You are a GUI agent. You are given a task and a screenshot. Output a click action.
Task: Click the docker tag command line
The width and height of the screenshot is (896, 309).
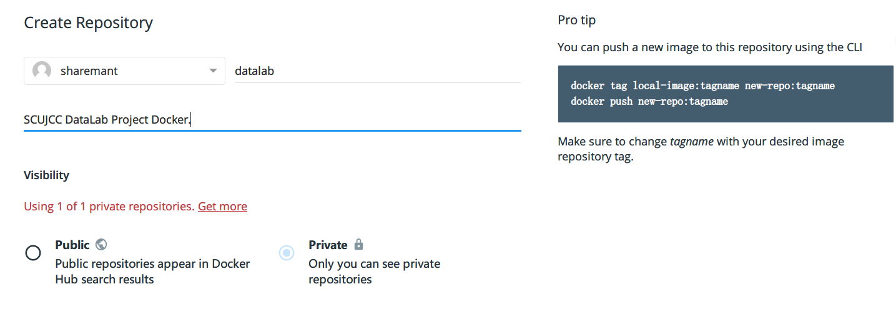tap(702, 86)
